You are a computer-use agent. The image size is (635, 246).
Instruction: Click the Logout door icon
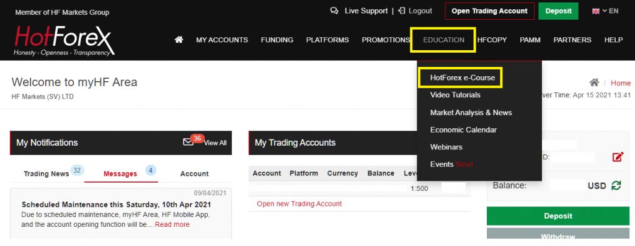pyautogui.click(x=401, y=11)
